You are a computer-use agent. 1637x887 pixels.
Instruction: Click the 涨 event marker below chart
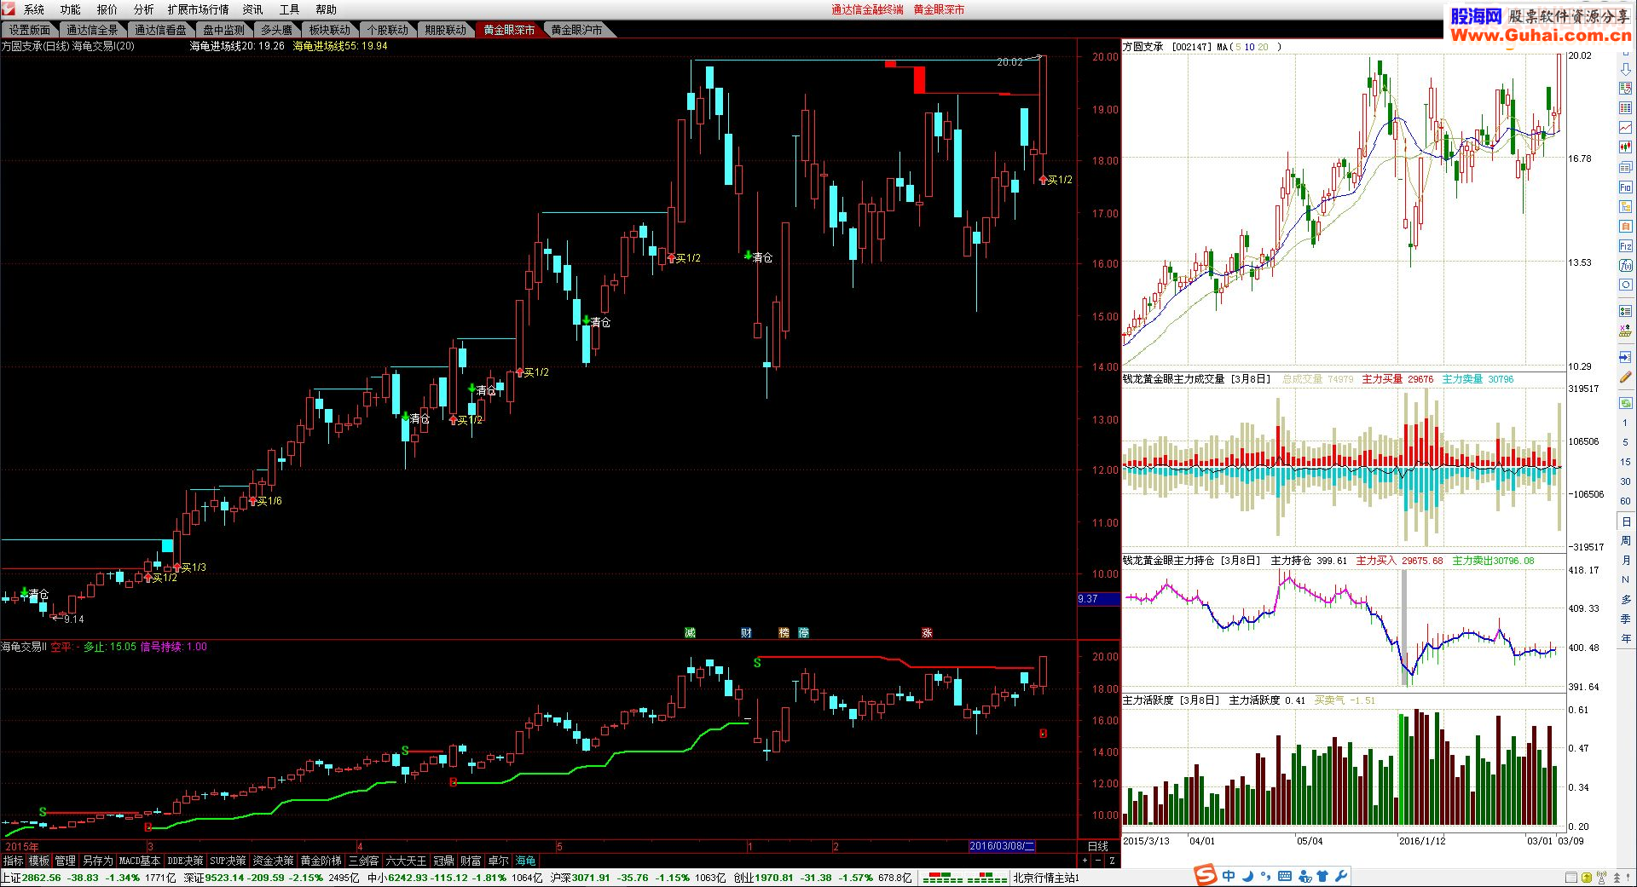point(927,632)
